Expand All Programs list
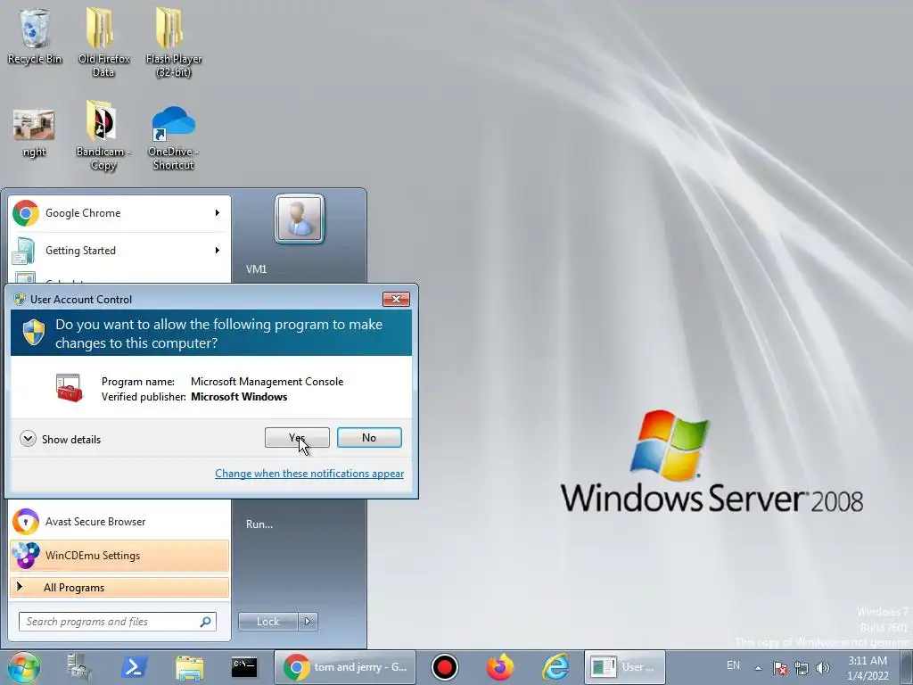 119,587
